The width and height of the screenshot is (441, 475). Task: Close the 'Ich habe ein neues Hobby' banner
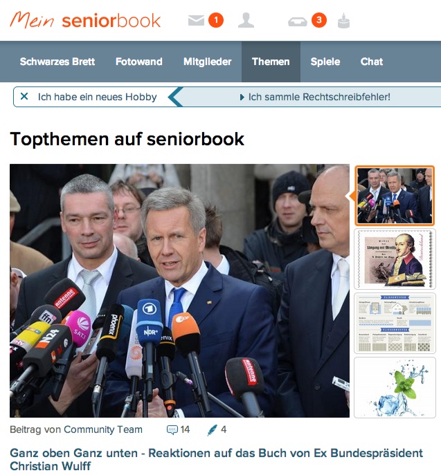(24, 96)
